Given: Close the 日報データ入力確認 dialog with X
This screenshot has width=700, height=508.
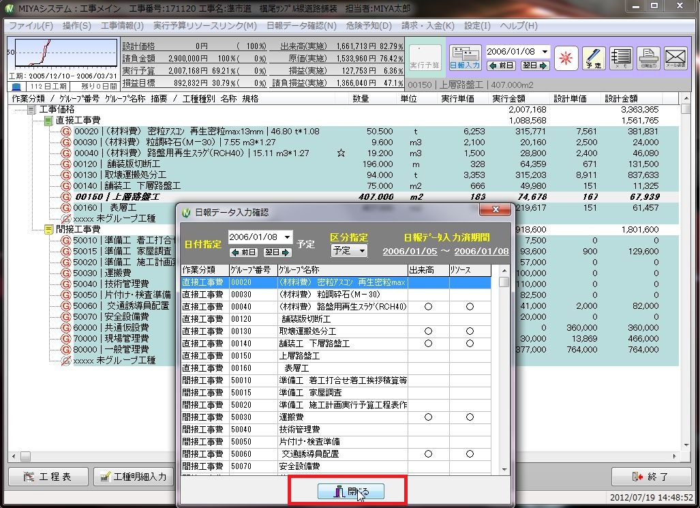Looking at the screenshot, I should pos(495,209).
